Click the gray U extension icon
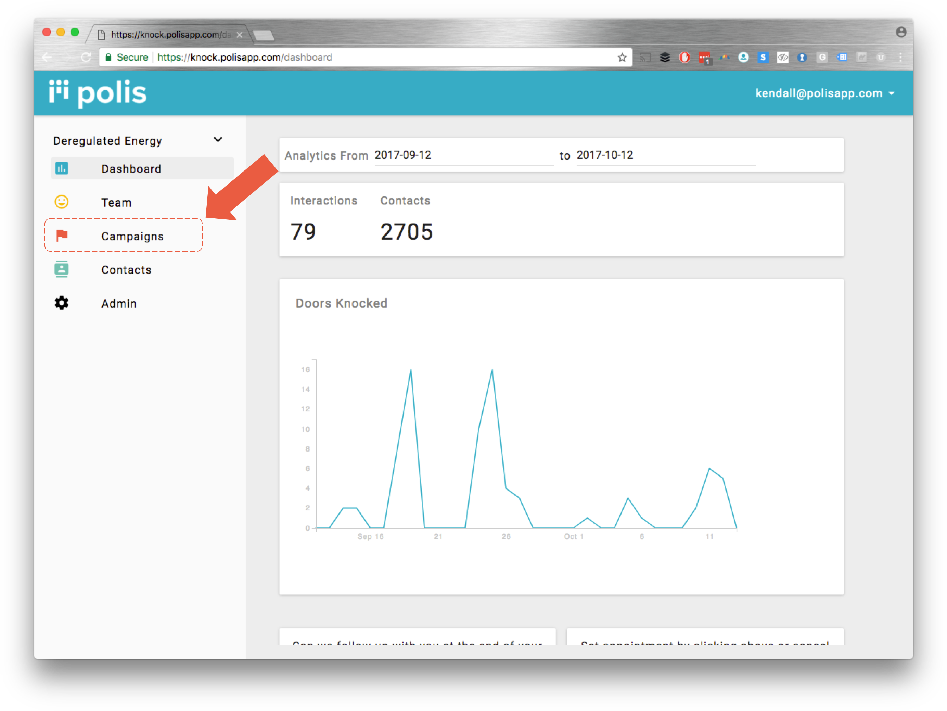947x711 pixels. (881, 58)
